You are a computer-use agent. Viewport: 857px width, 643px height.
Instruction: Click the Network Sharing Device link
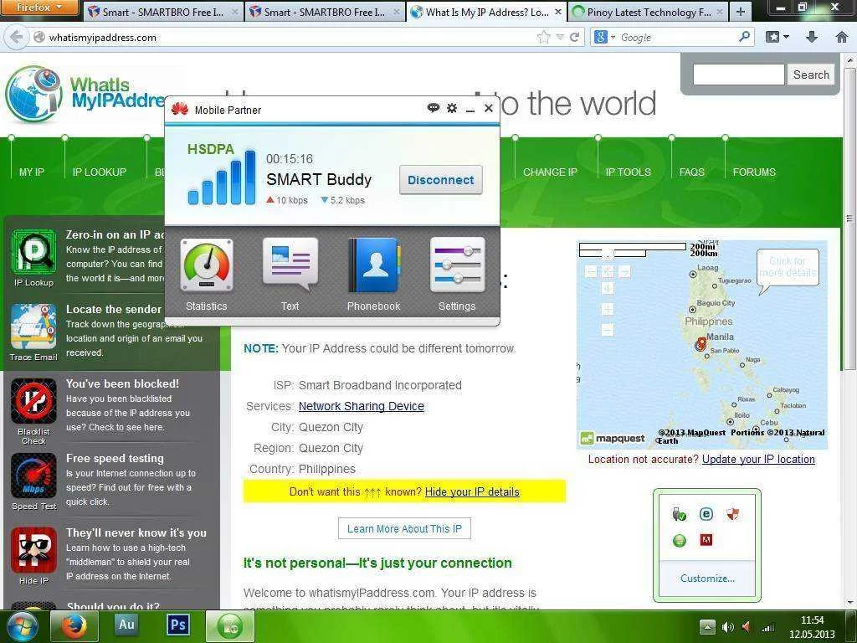(362, 406)
